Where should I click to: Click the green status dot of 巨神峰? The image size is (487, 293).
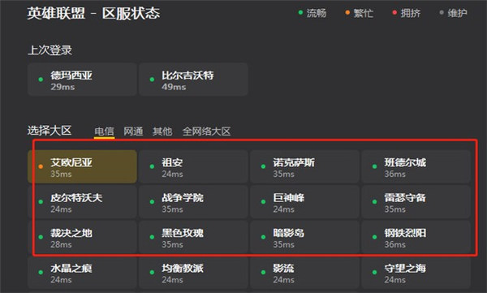(x=263, y=202)
